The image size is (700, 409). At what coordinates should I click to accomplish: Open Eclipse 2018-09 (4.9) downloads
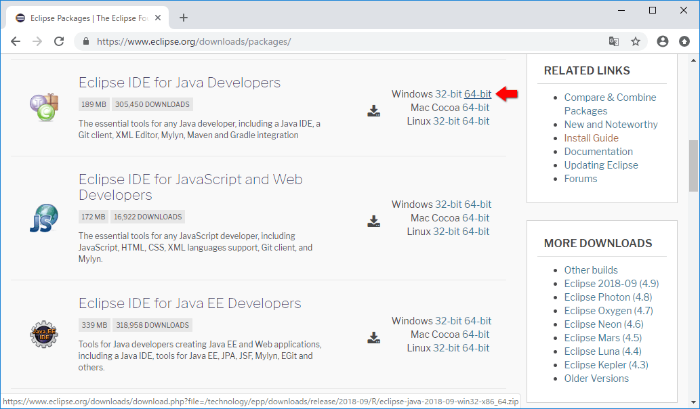pos(611,283)
